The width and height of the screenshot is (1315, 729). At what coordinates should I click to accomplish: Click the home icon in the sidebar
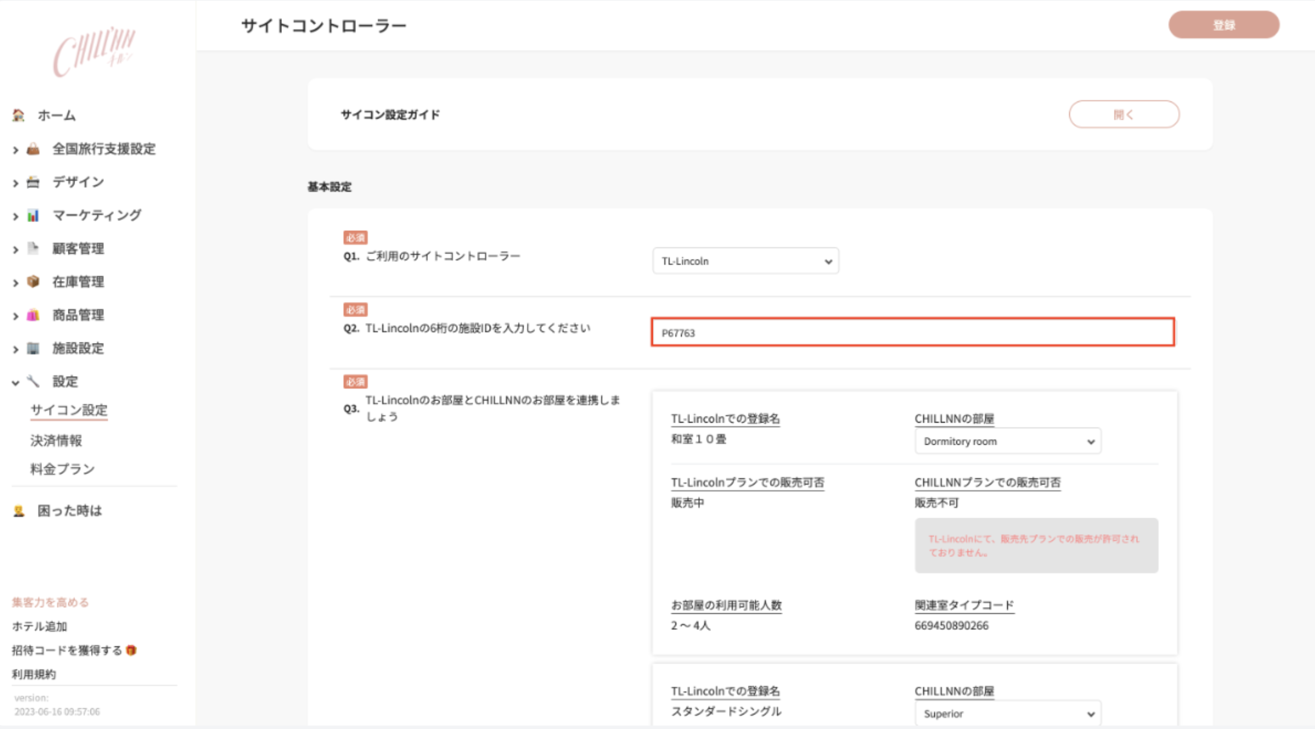18,116
